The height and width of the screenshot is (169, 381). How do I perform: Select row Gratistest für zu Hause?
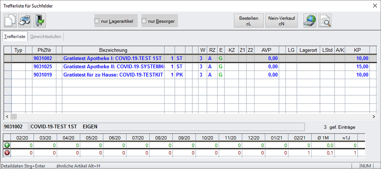coord(113,75)
